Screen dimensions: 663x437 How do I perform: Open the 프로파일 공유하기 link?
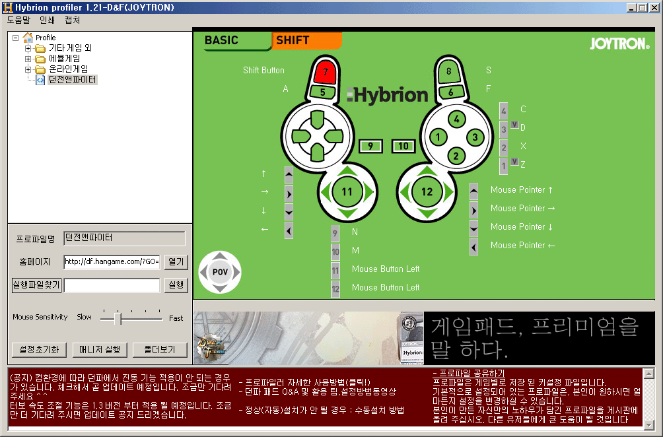[x=469, y=373]
